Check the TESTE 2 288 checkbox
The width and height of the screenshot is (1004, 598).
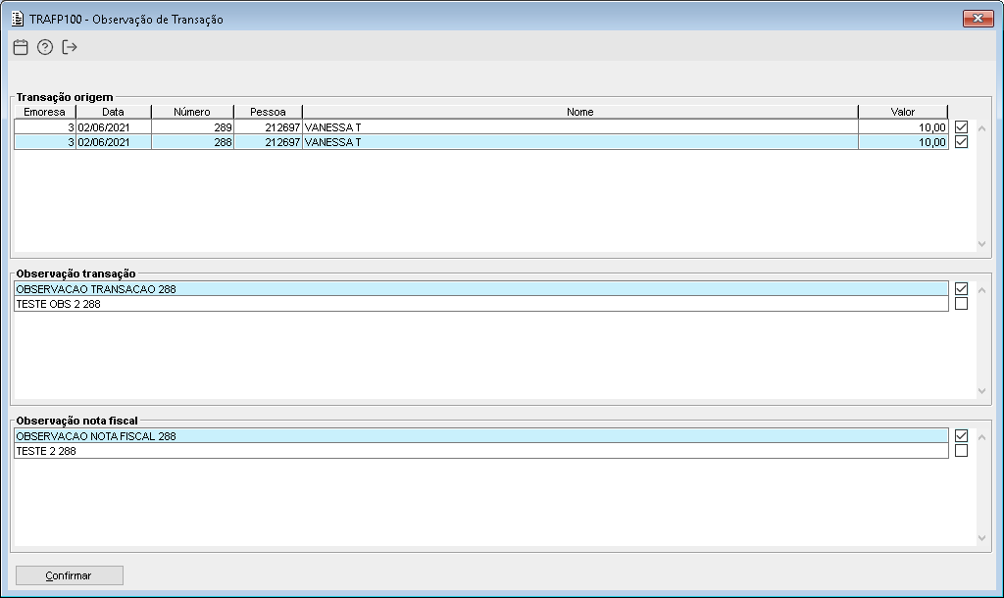pos(961,451)
